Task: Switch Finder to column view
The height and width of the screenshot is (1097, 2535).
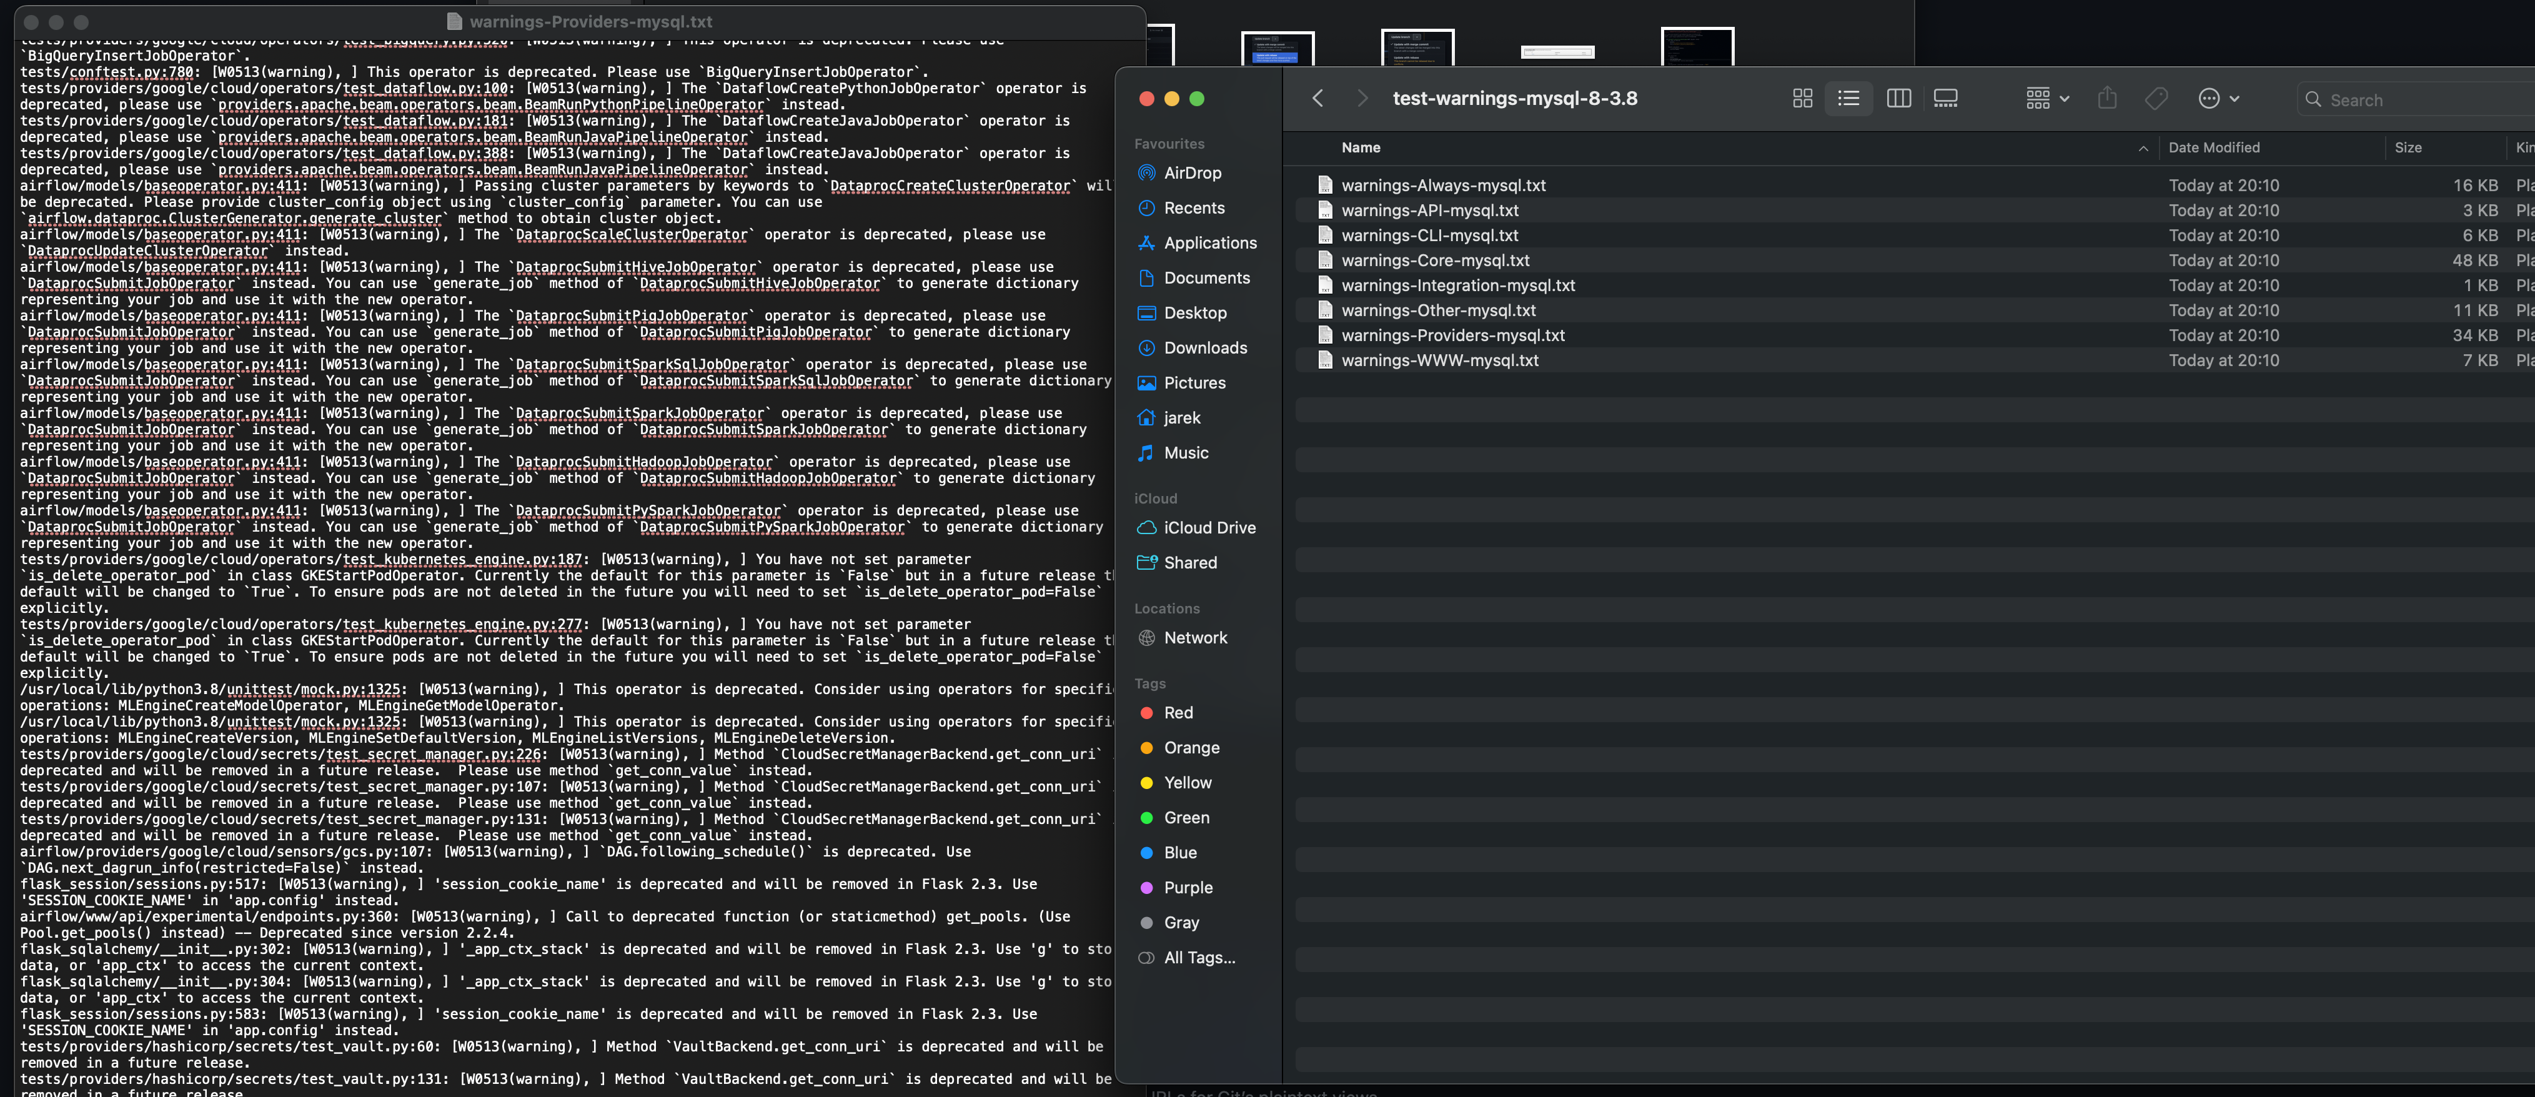Action: tap(1898, 98)
